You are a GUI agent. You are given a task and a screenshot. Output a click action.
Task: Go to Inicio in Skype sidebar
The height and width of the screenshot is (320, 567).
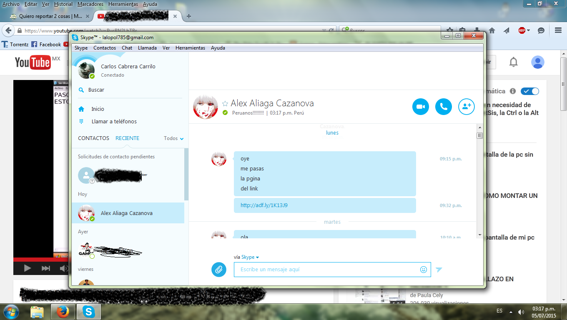tap(98, 109)
